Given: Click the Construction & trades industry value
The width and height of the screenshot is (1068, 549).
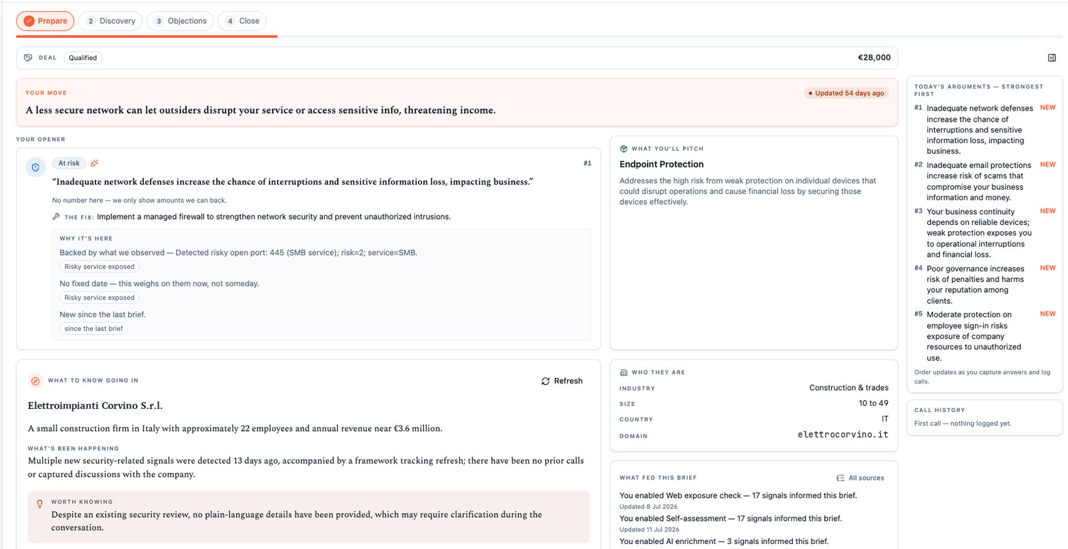Looking at the screenshot, I should tap(849, 388).
